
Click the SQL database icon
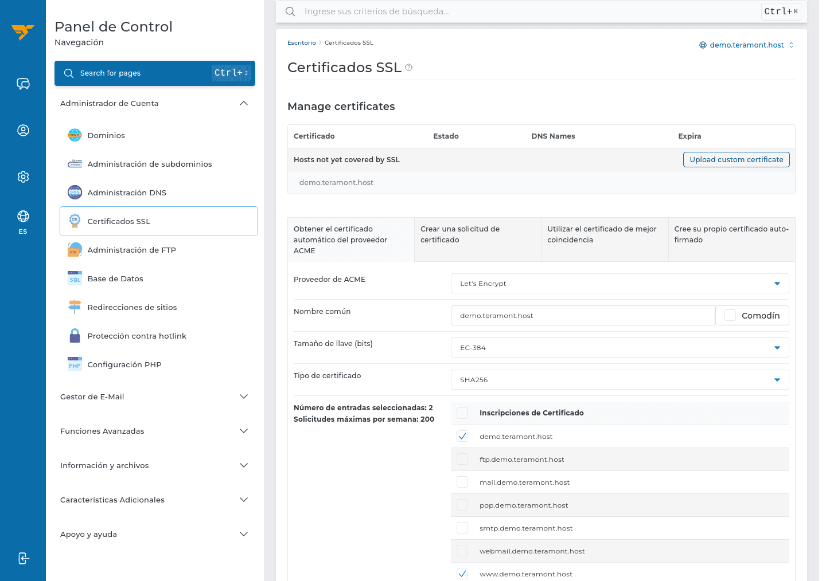pos(75,278)
